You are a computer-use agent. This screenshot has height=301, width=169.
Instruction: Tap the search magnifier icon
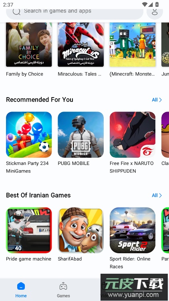click(x=17, y=12)
